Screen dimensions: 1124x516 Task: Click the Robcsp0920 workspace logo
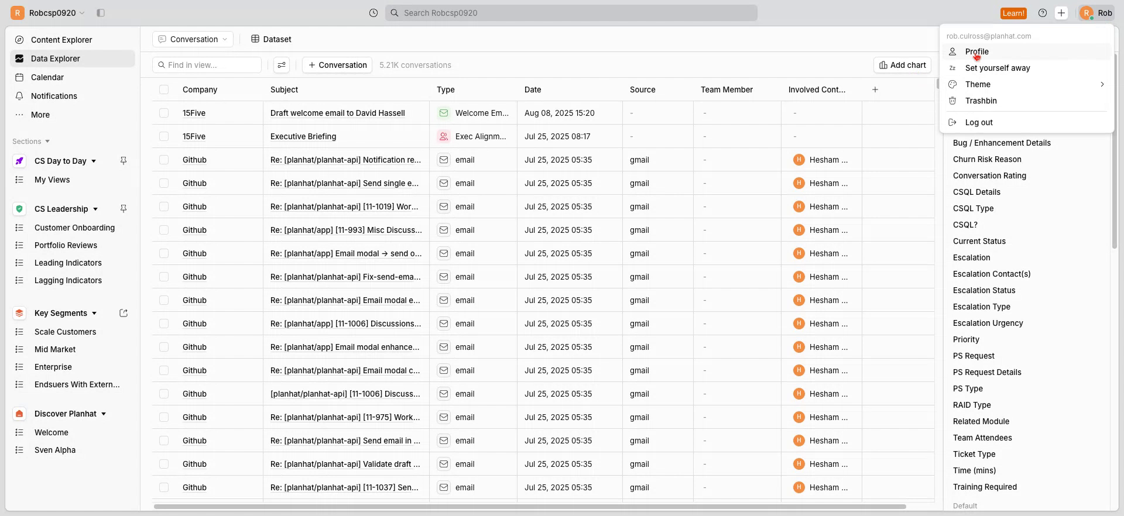tap(18, 13)
